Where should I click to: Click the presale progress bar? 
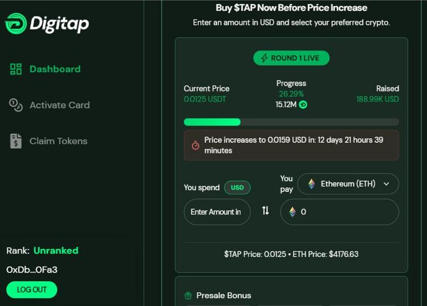click(x=291, y=122)
